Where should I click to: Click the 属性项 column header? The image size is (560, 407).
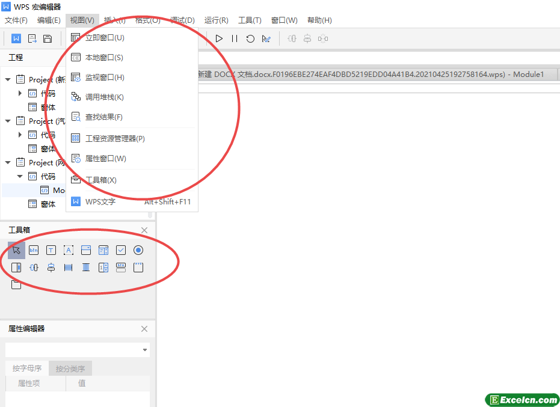pyautogui.click(x=35, y=384)
